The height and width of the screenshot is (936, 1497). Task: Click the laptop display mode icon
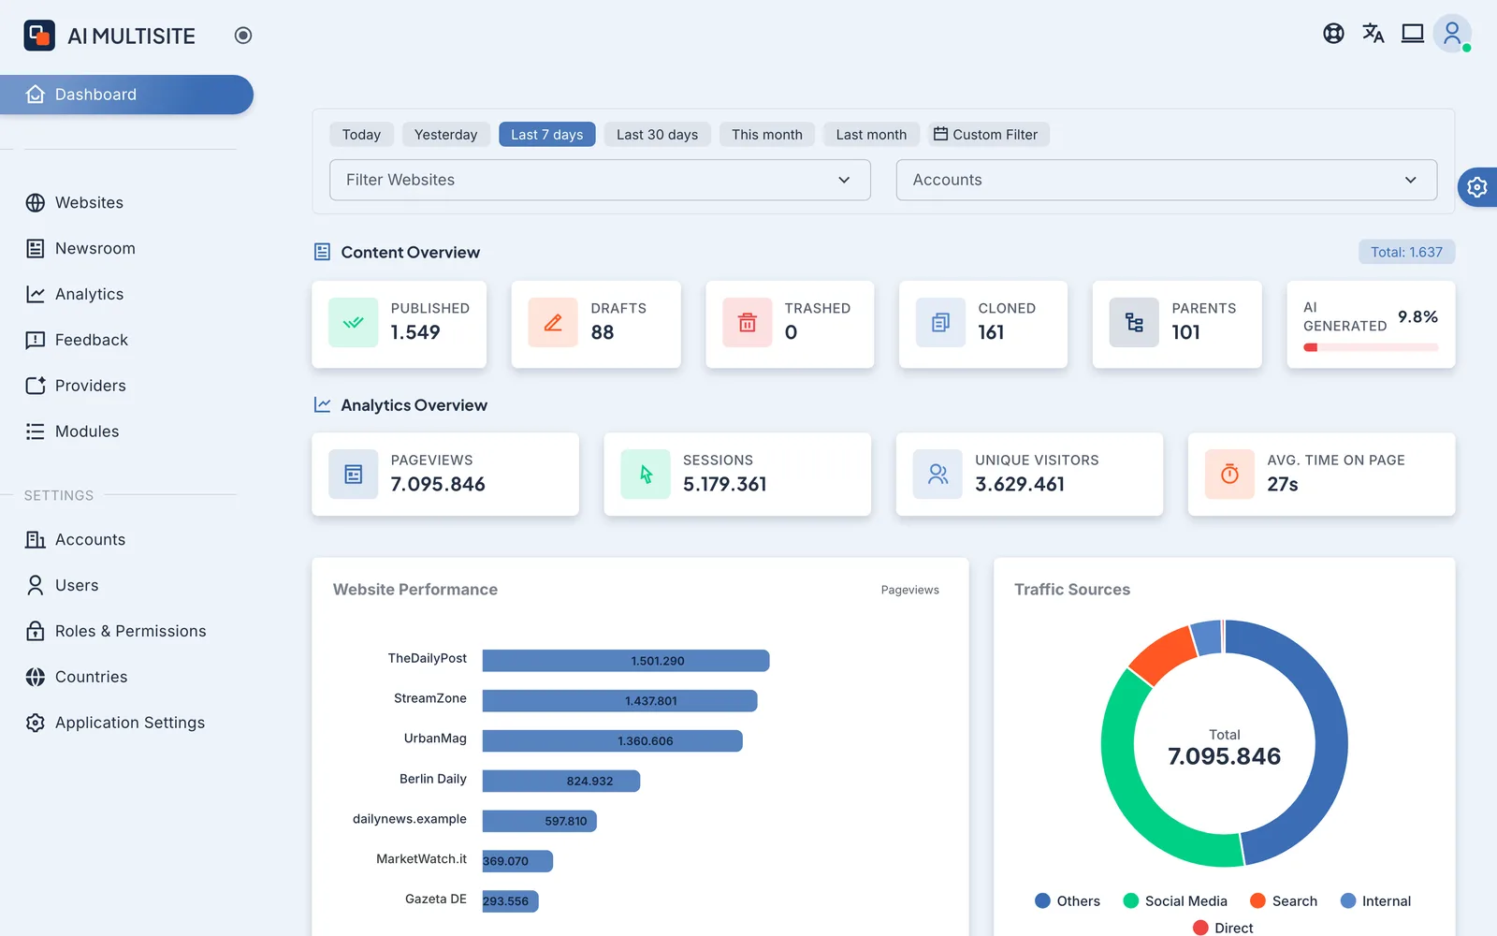1413,34
